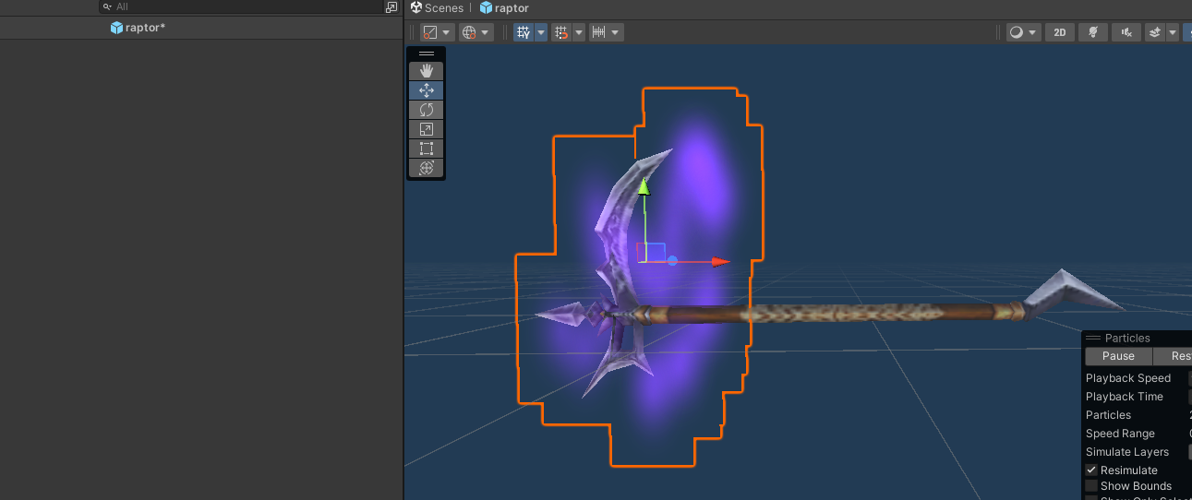Click the blue plane handle of gizmo

[x=655, y=251]
